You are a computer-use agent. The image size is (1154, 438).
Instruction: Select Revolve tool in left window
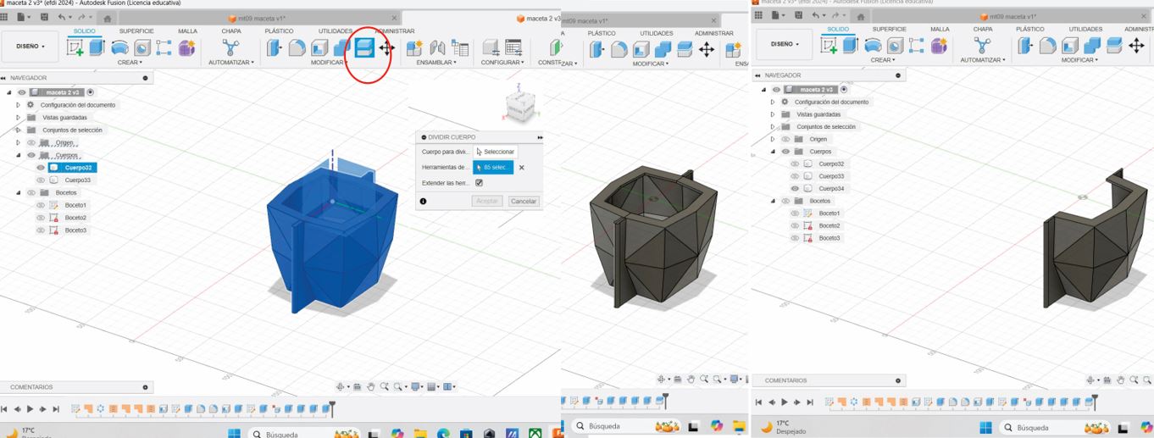pyautogui.click(x=119, y=48)
